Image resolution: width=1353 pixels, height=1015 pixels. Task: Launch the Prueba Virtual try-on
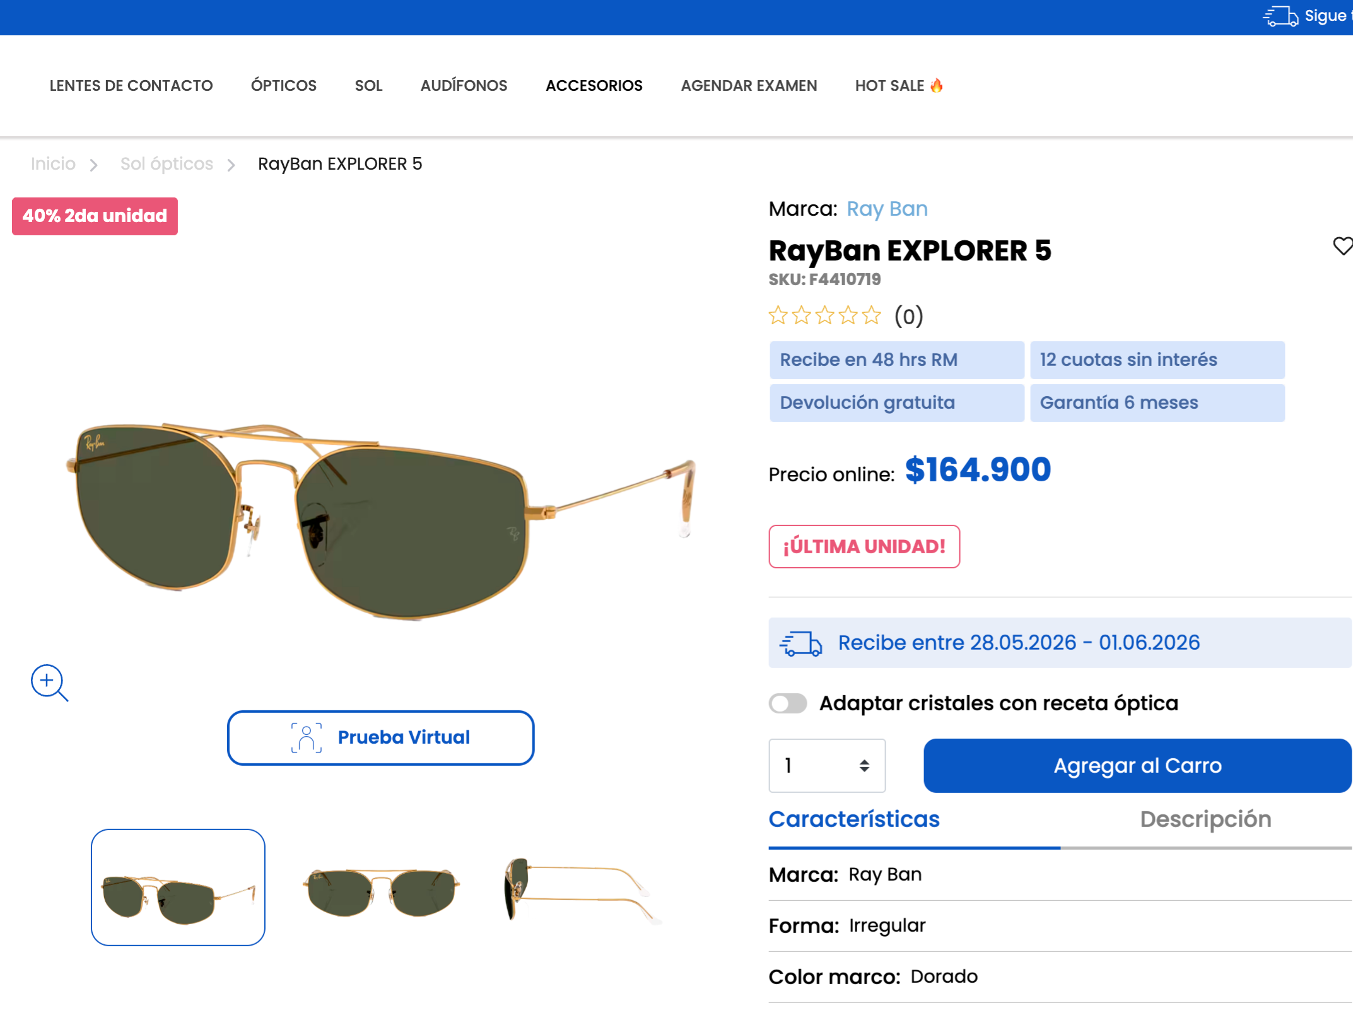point(381,737)
